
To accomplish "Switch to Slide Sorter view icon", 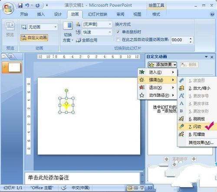I will [136, 188].
